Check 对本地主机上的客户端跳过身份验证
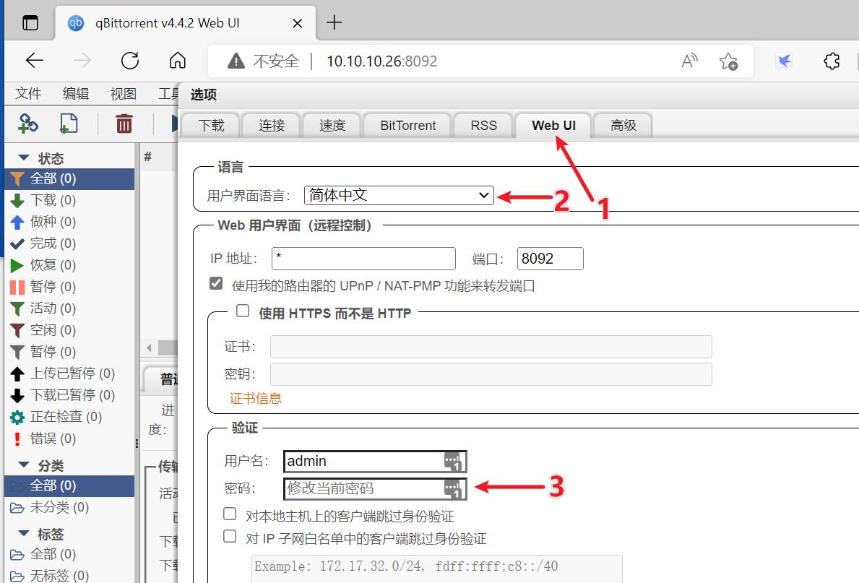859x583 pixels. pos(230,514)
